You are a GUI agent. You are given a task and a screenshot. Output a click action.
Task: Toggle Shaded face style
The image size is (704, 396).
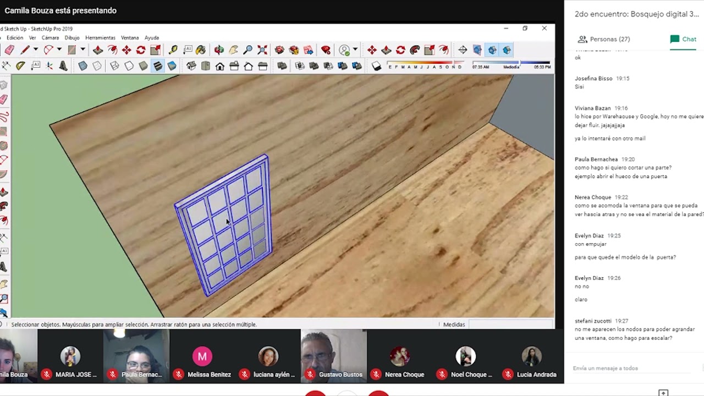click(143, 66)
